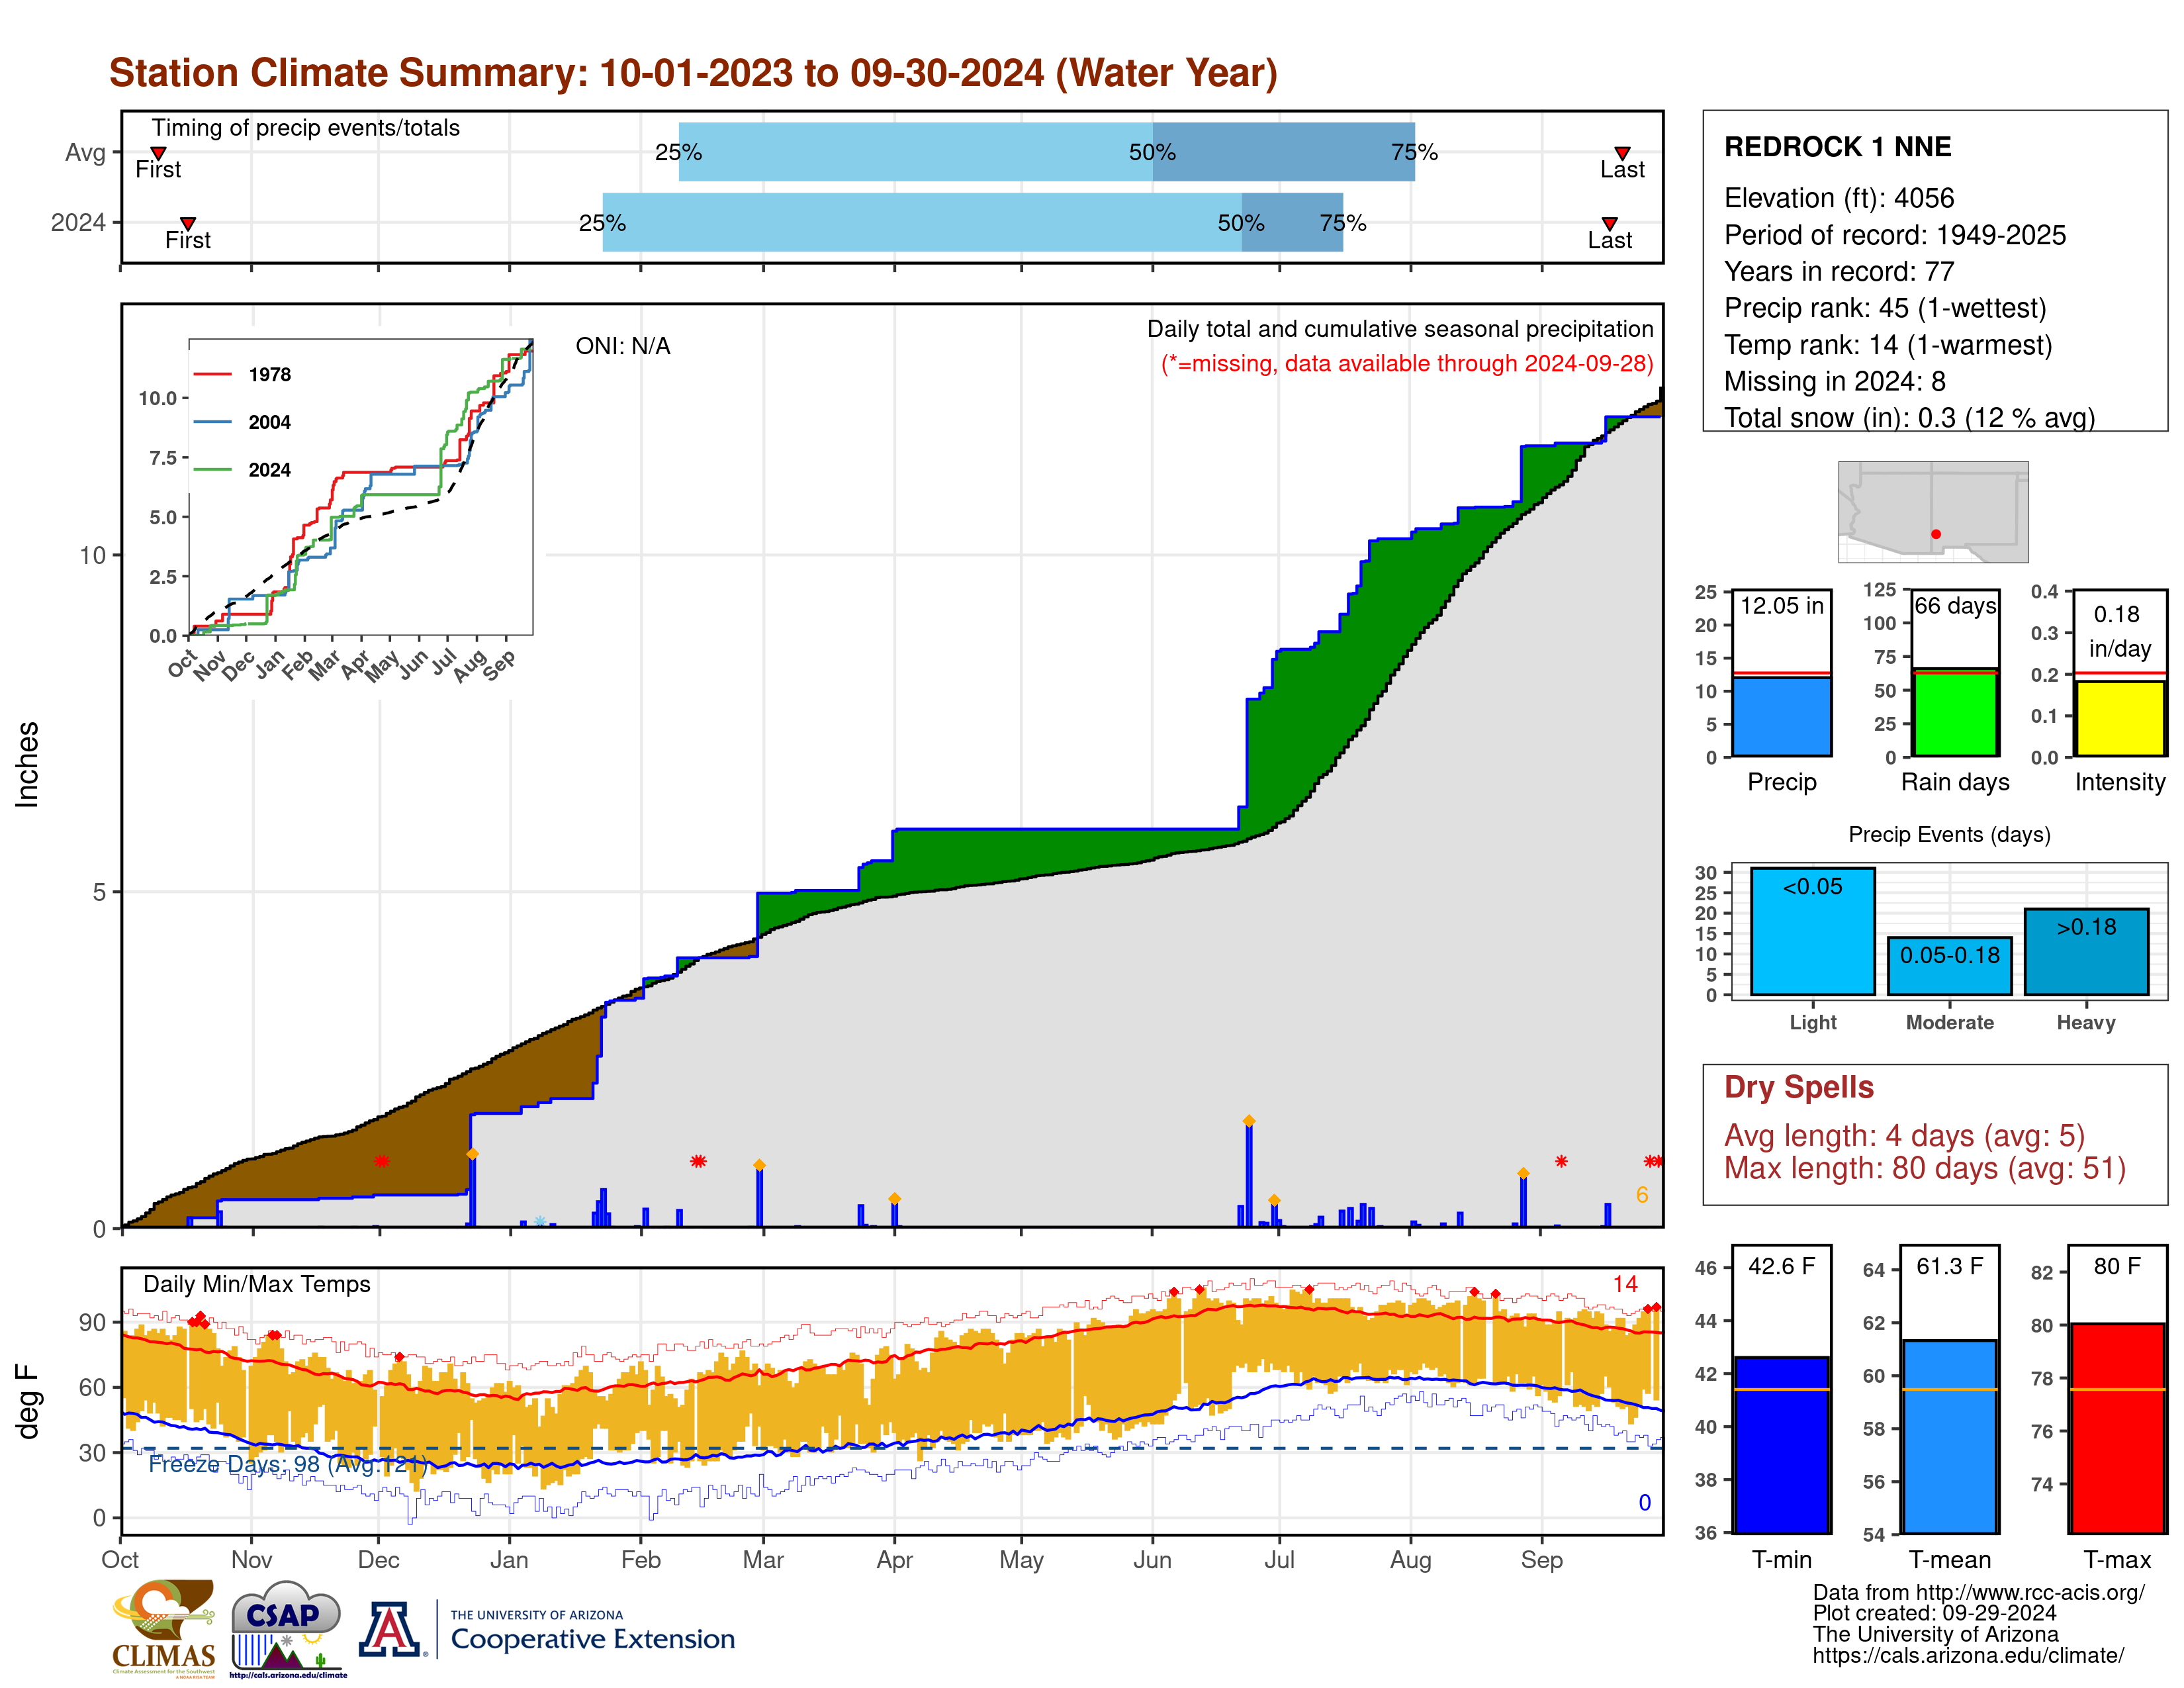
Task: Click the 'Precip Events (days)' heading
Action: click(x=1949, y=834)
